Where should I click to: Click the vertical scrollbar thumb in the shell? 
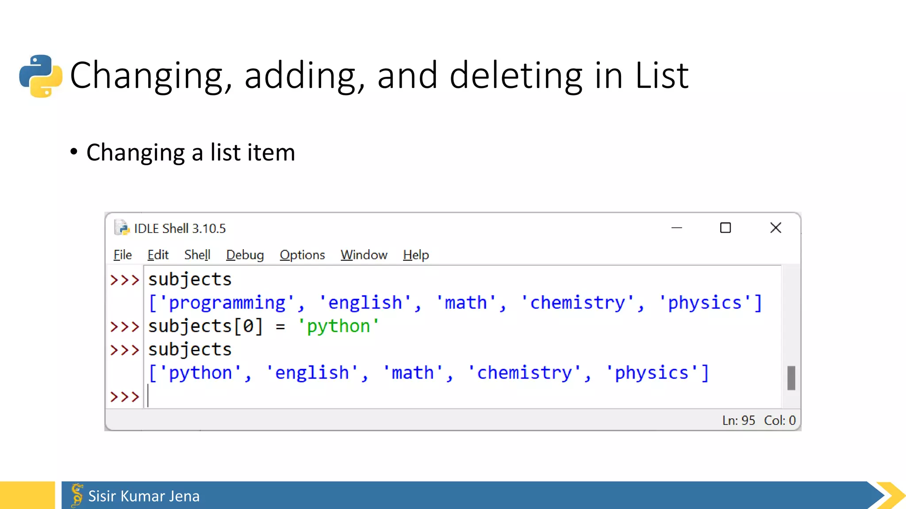791,378
